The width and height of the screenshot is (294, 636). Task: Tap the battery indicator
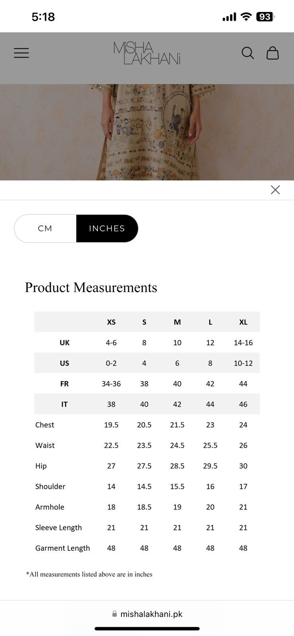tap(265, 17)
